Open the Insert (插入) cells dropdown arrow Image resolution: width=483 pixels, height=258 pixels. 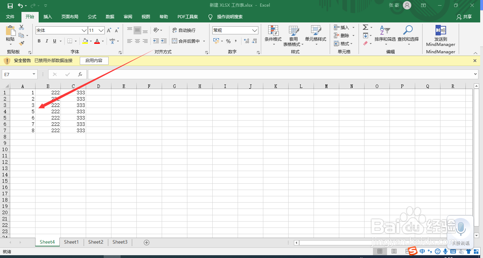[x=354, y=27]
